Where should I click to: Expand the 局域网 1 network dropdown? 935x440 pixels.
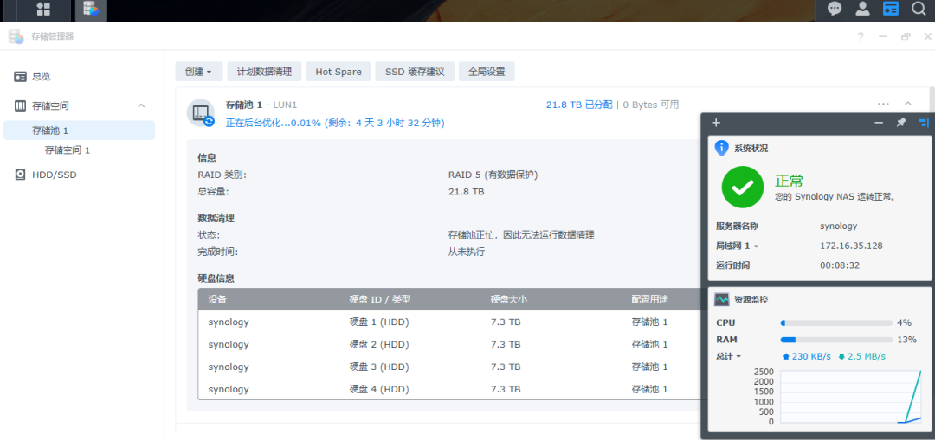pos(737,246)
